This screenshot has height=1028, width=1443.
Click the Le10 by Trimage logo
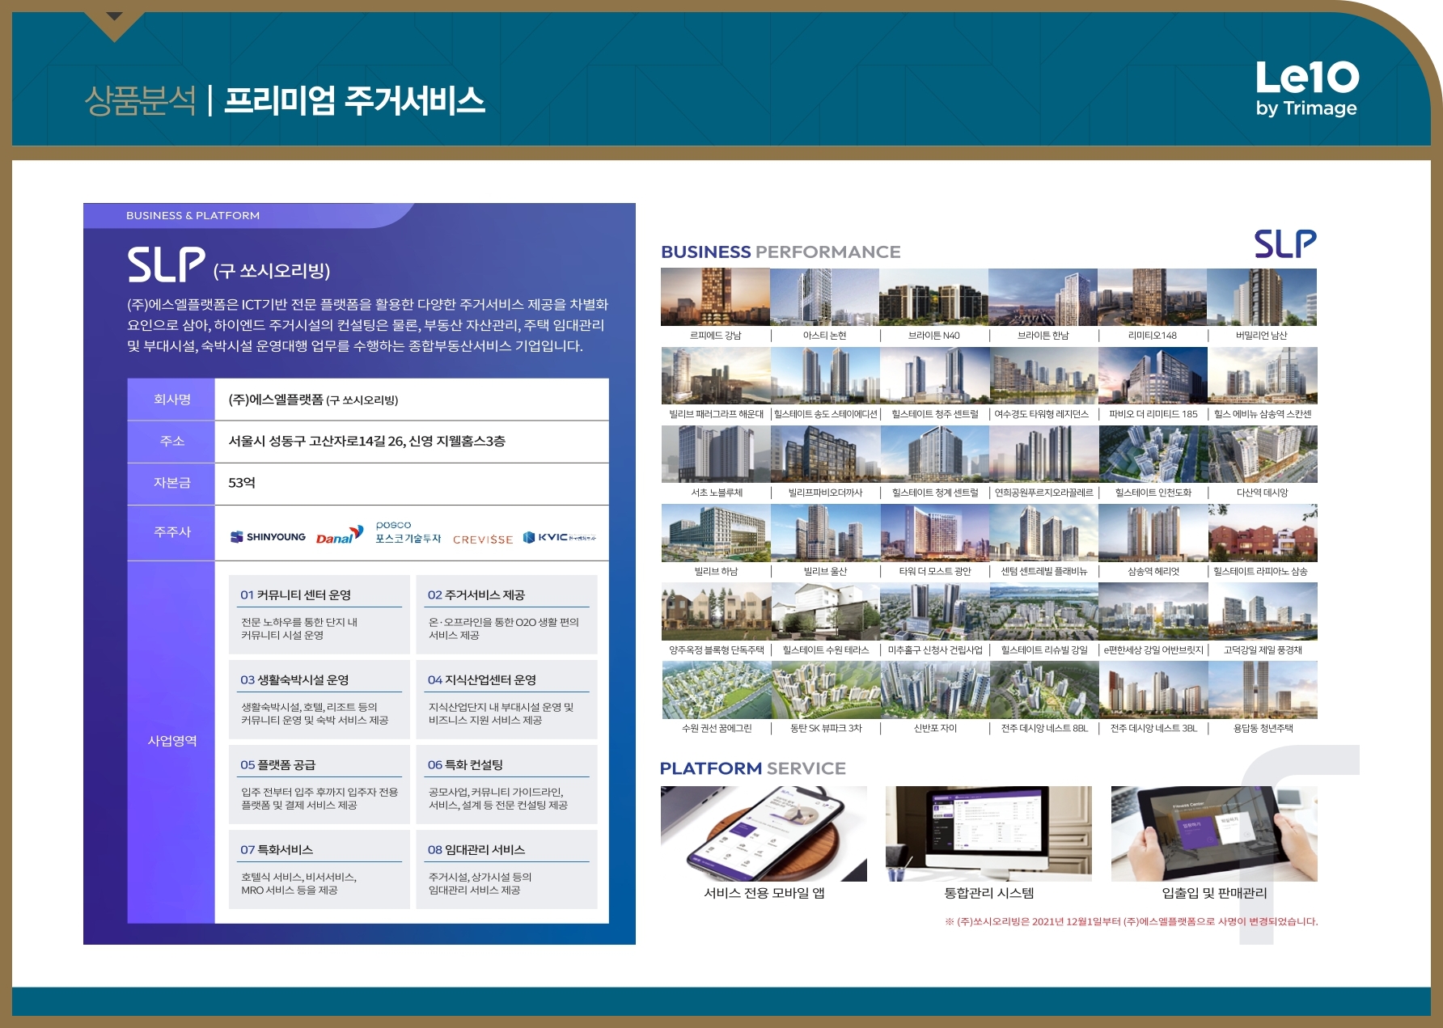(x=1307, y=89)
